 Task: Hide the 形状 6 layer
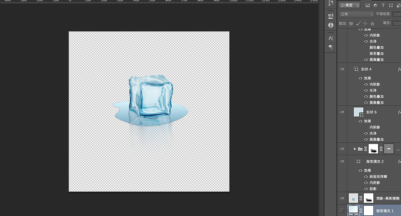pyautogui.click(x=342, y=112)
